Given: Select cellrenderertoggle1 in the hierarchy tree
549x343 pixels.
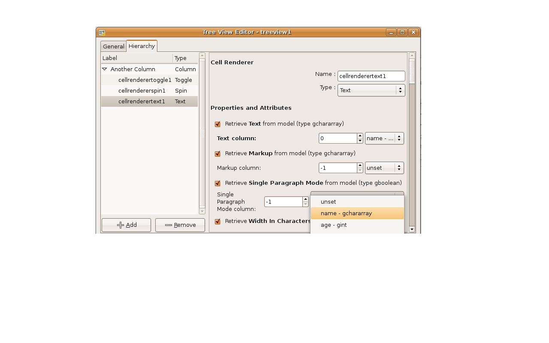Looking at the screenshot, I should [149, 80].
